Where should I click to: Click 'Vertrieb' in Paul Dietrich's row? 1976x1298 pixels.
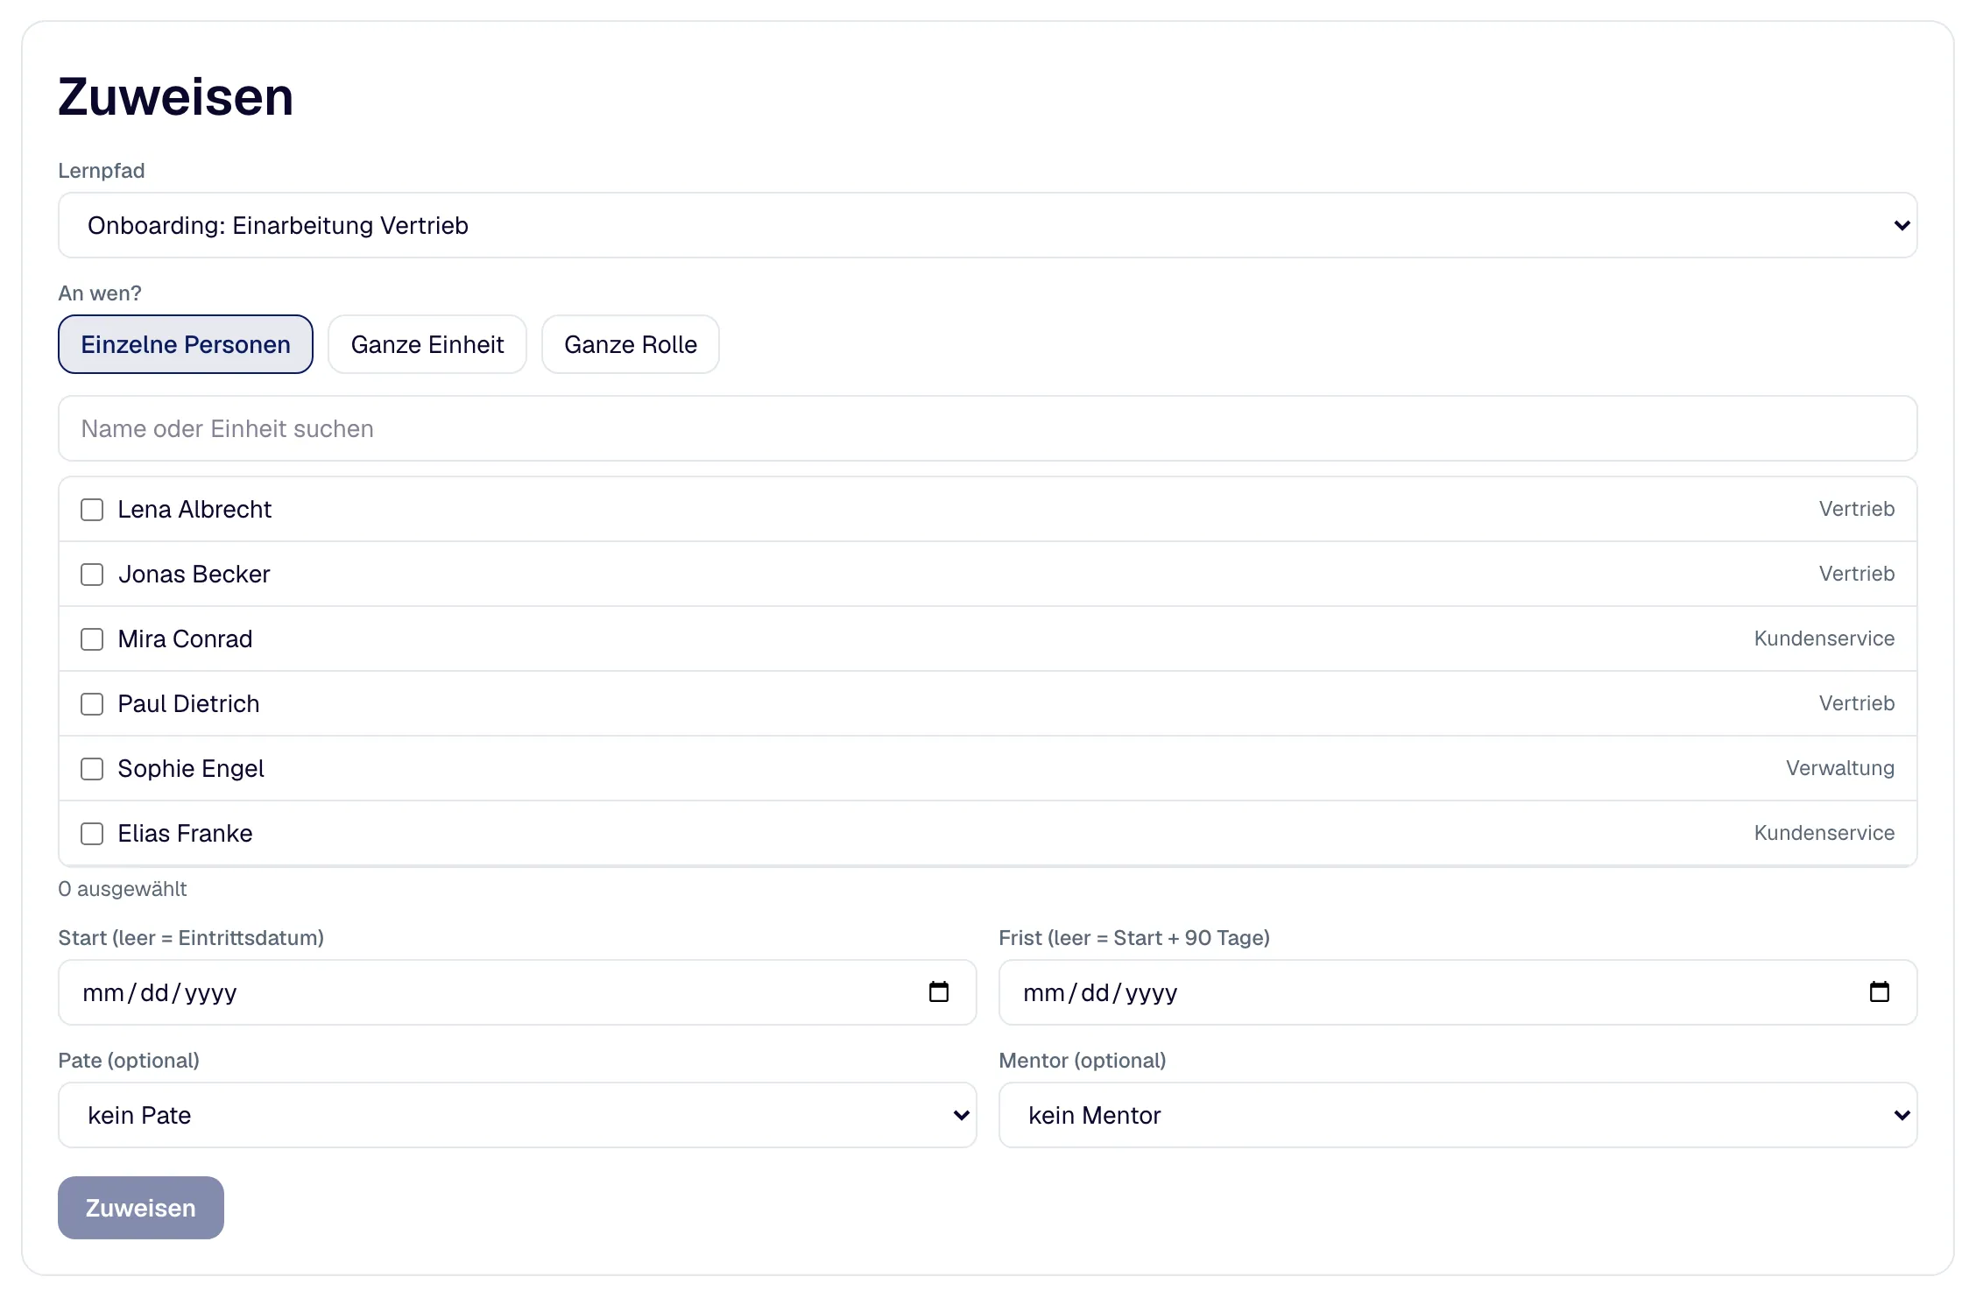(1857, 703)
